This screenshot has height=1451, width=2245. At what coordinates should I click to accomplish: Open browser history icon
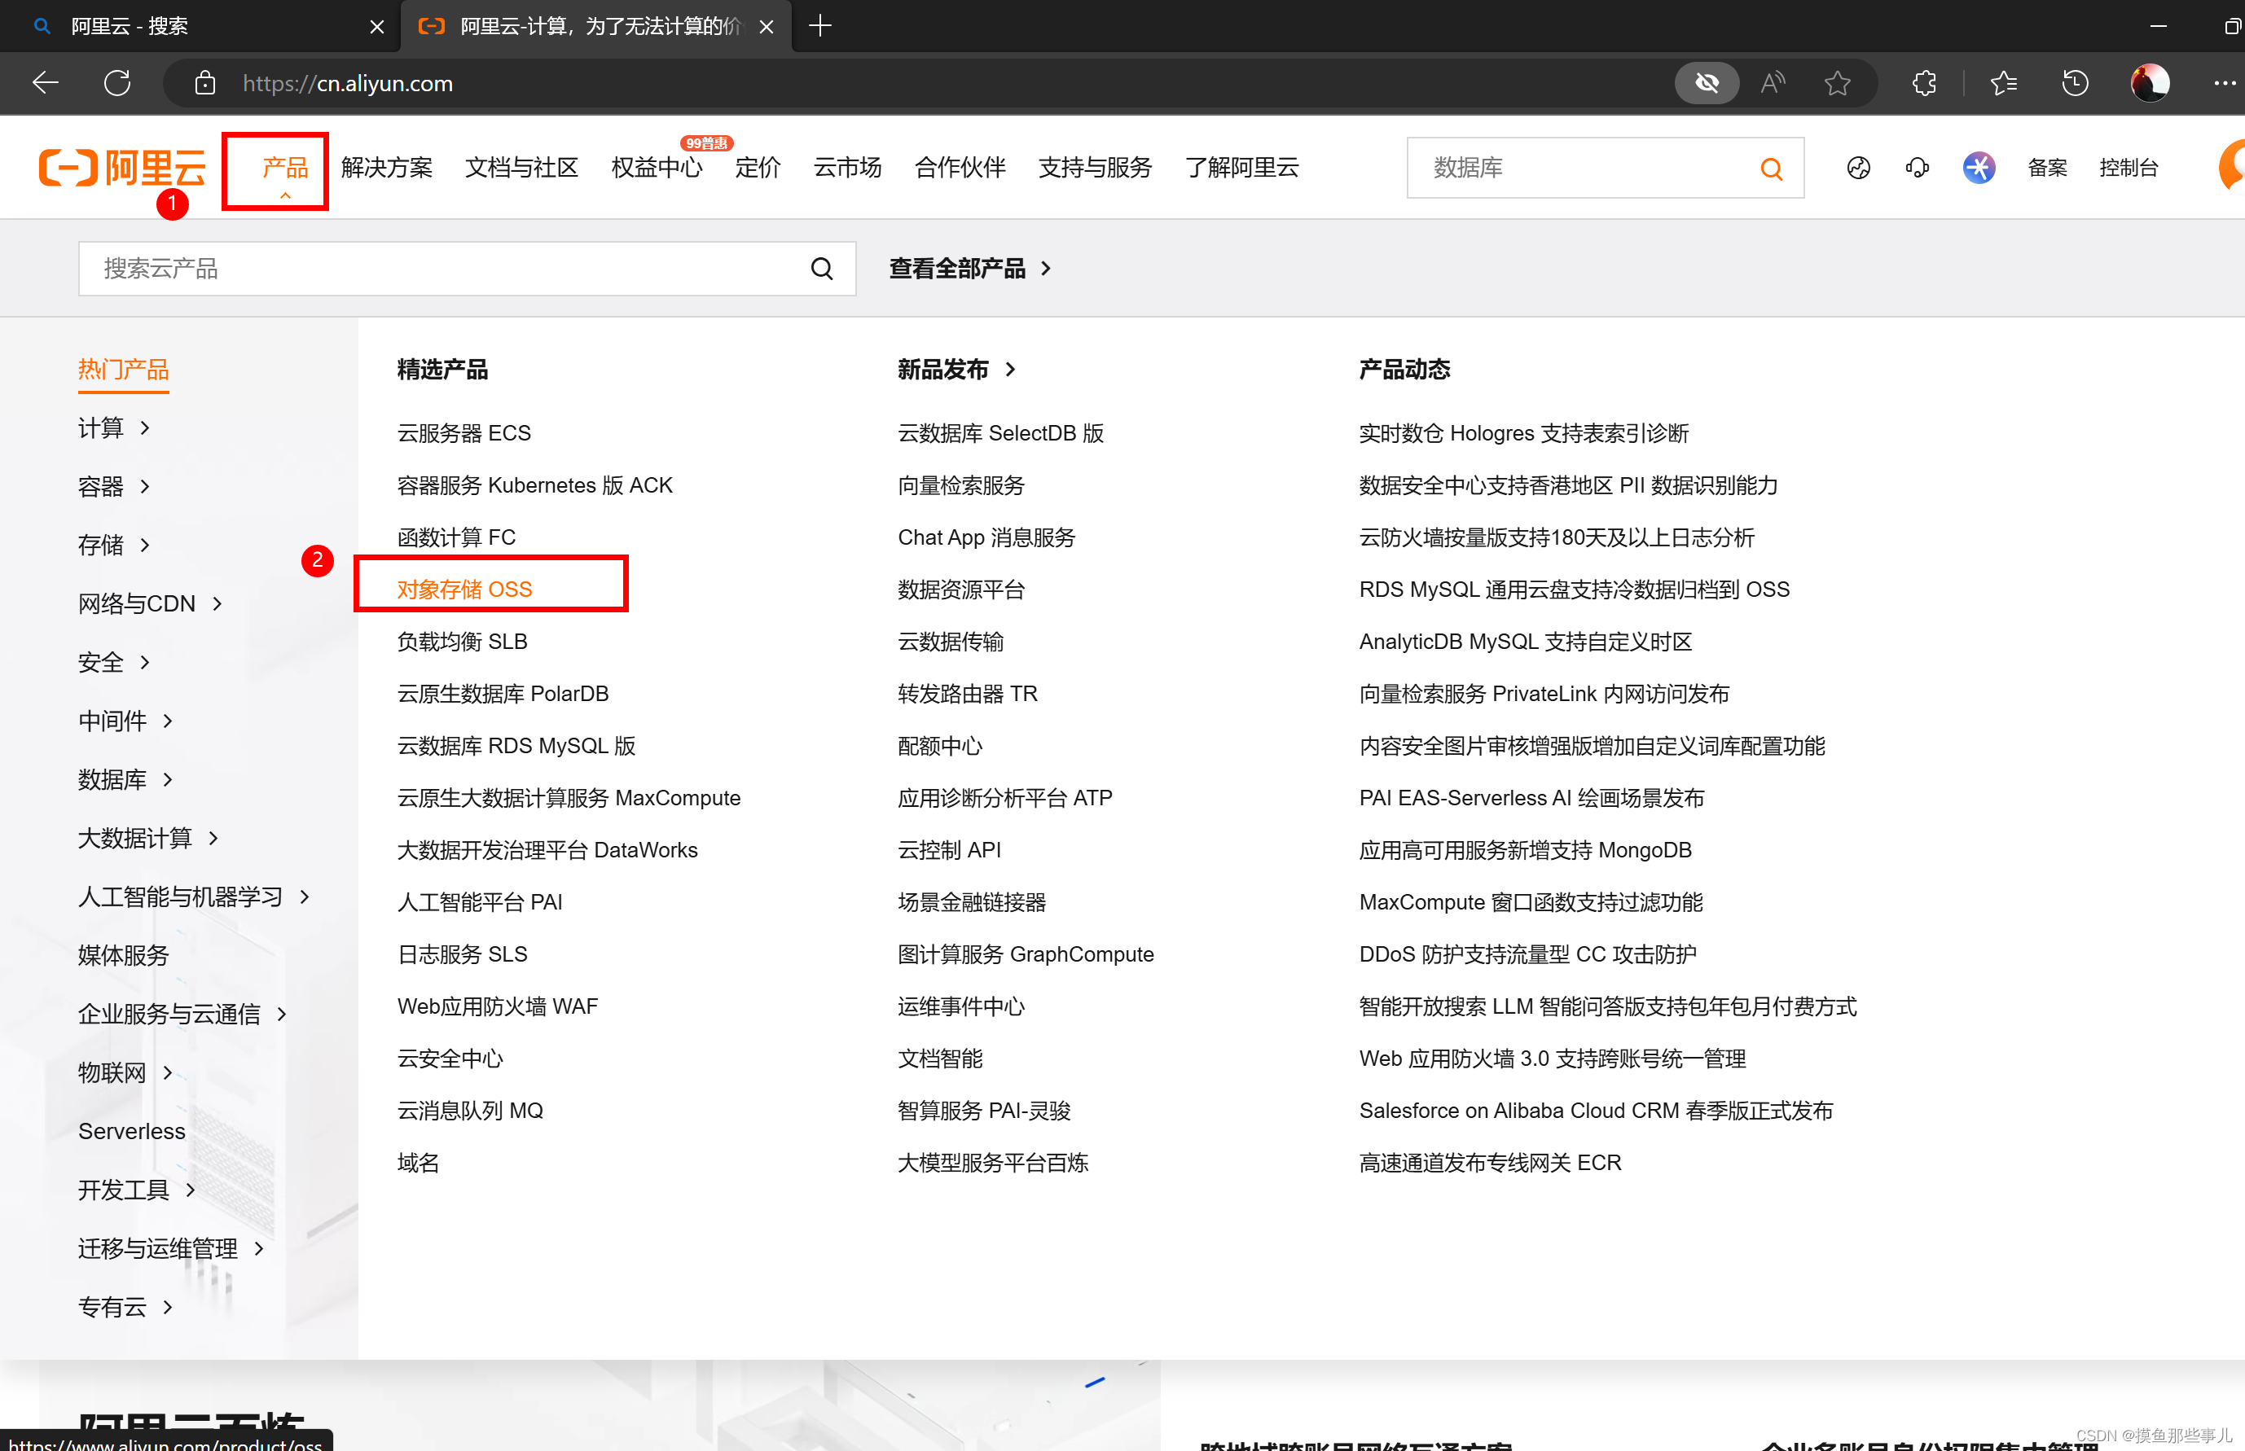pos(2075,83)
